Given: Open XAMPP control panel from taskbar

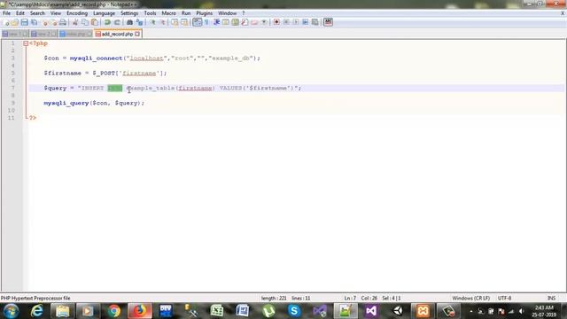Looking at the screenshot, I should coord(423,311).
